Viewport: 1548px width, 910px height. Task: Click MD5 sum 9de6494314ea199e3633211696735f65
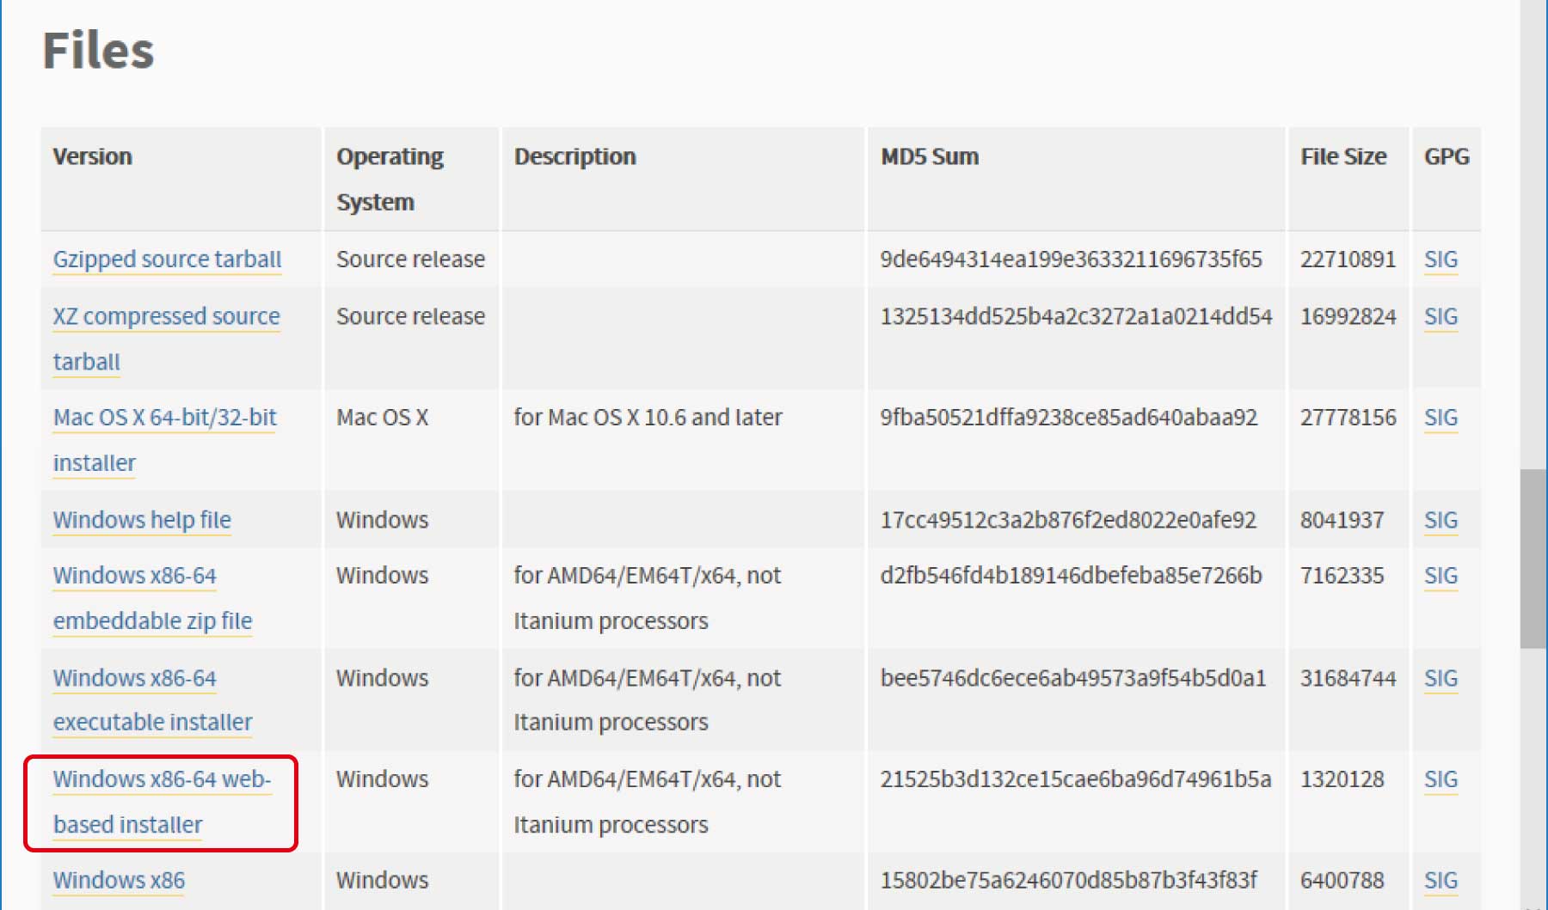pyautogui.click(x=1071, y=260)
